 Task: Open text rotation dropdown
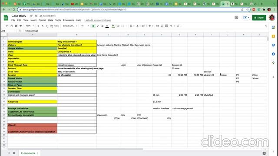click(x=151, y=26)
